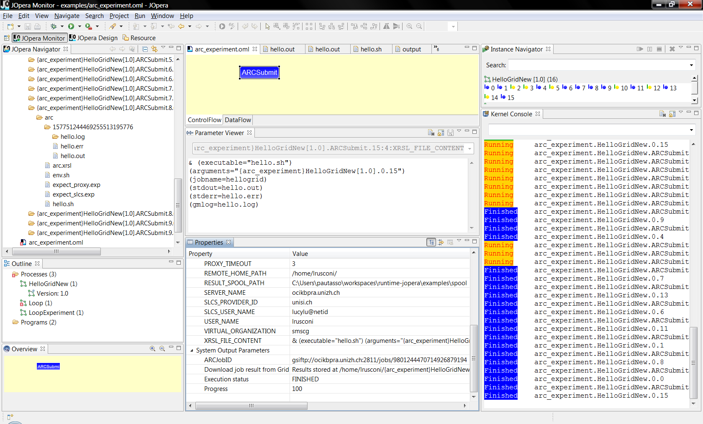The height and width of the screenshot is (424, 703).
Task: Switch to Resource perspective
Action: click(139, 38)
